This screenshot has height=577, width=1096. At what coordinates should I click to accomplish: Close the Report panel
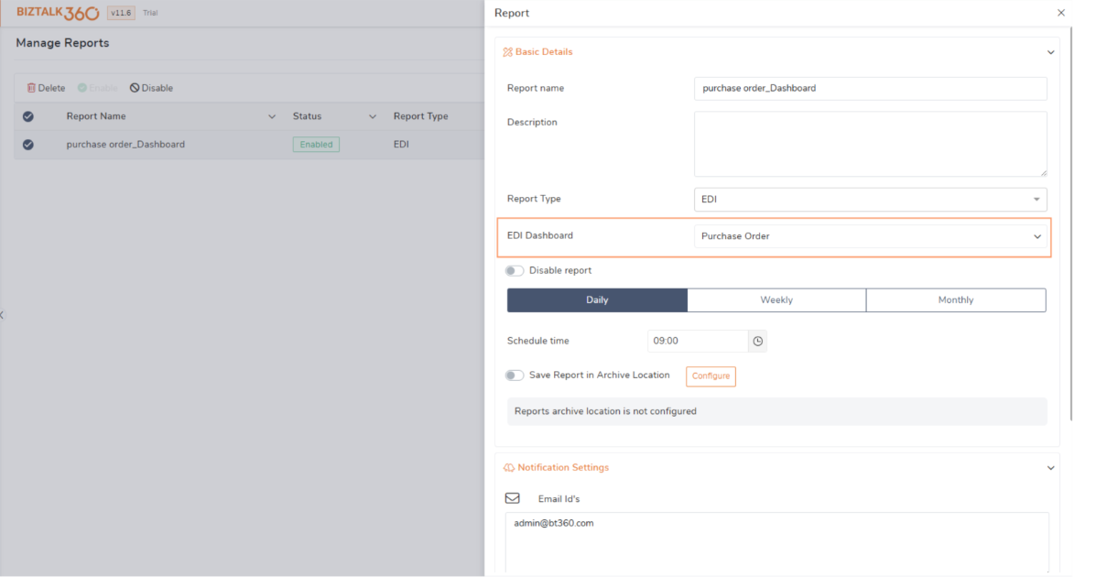point(1061,13)
